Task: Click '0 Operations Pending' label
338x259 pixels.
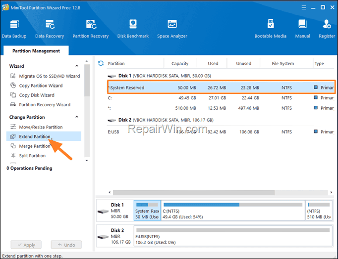Action: click(29, 168)
